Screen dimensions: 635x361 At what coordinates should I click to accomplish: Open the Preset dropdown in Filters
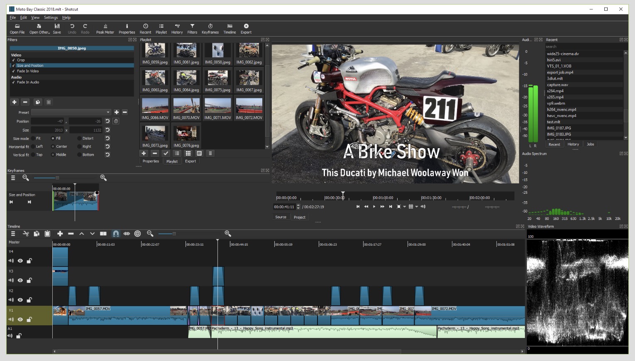71,112
